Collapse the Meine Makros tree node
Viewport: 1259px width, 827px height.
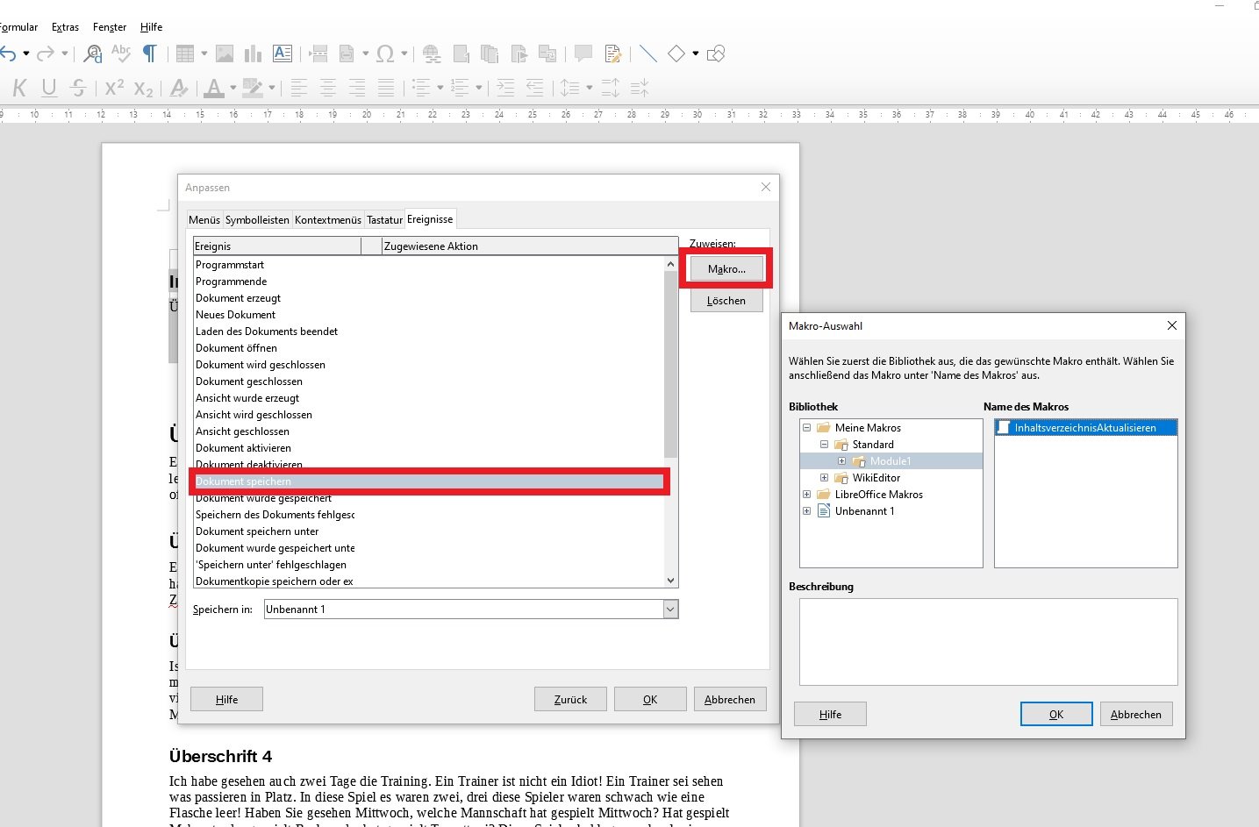pos(807,428)
